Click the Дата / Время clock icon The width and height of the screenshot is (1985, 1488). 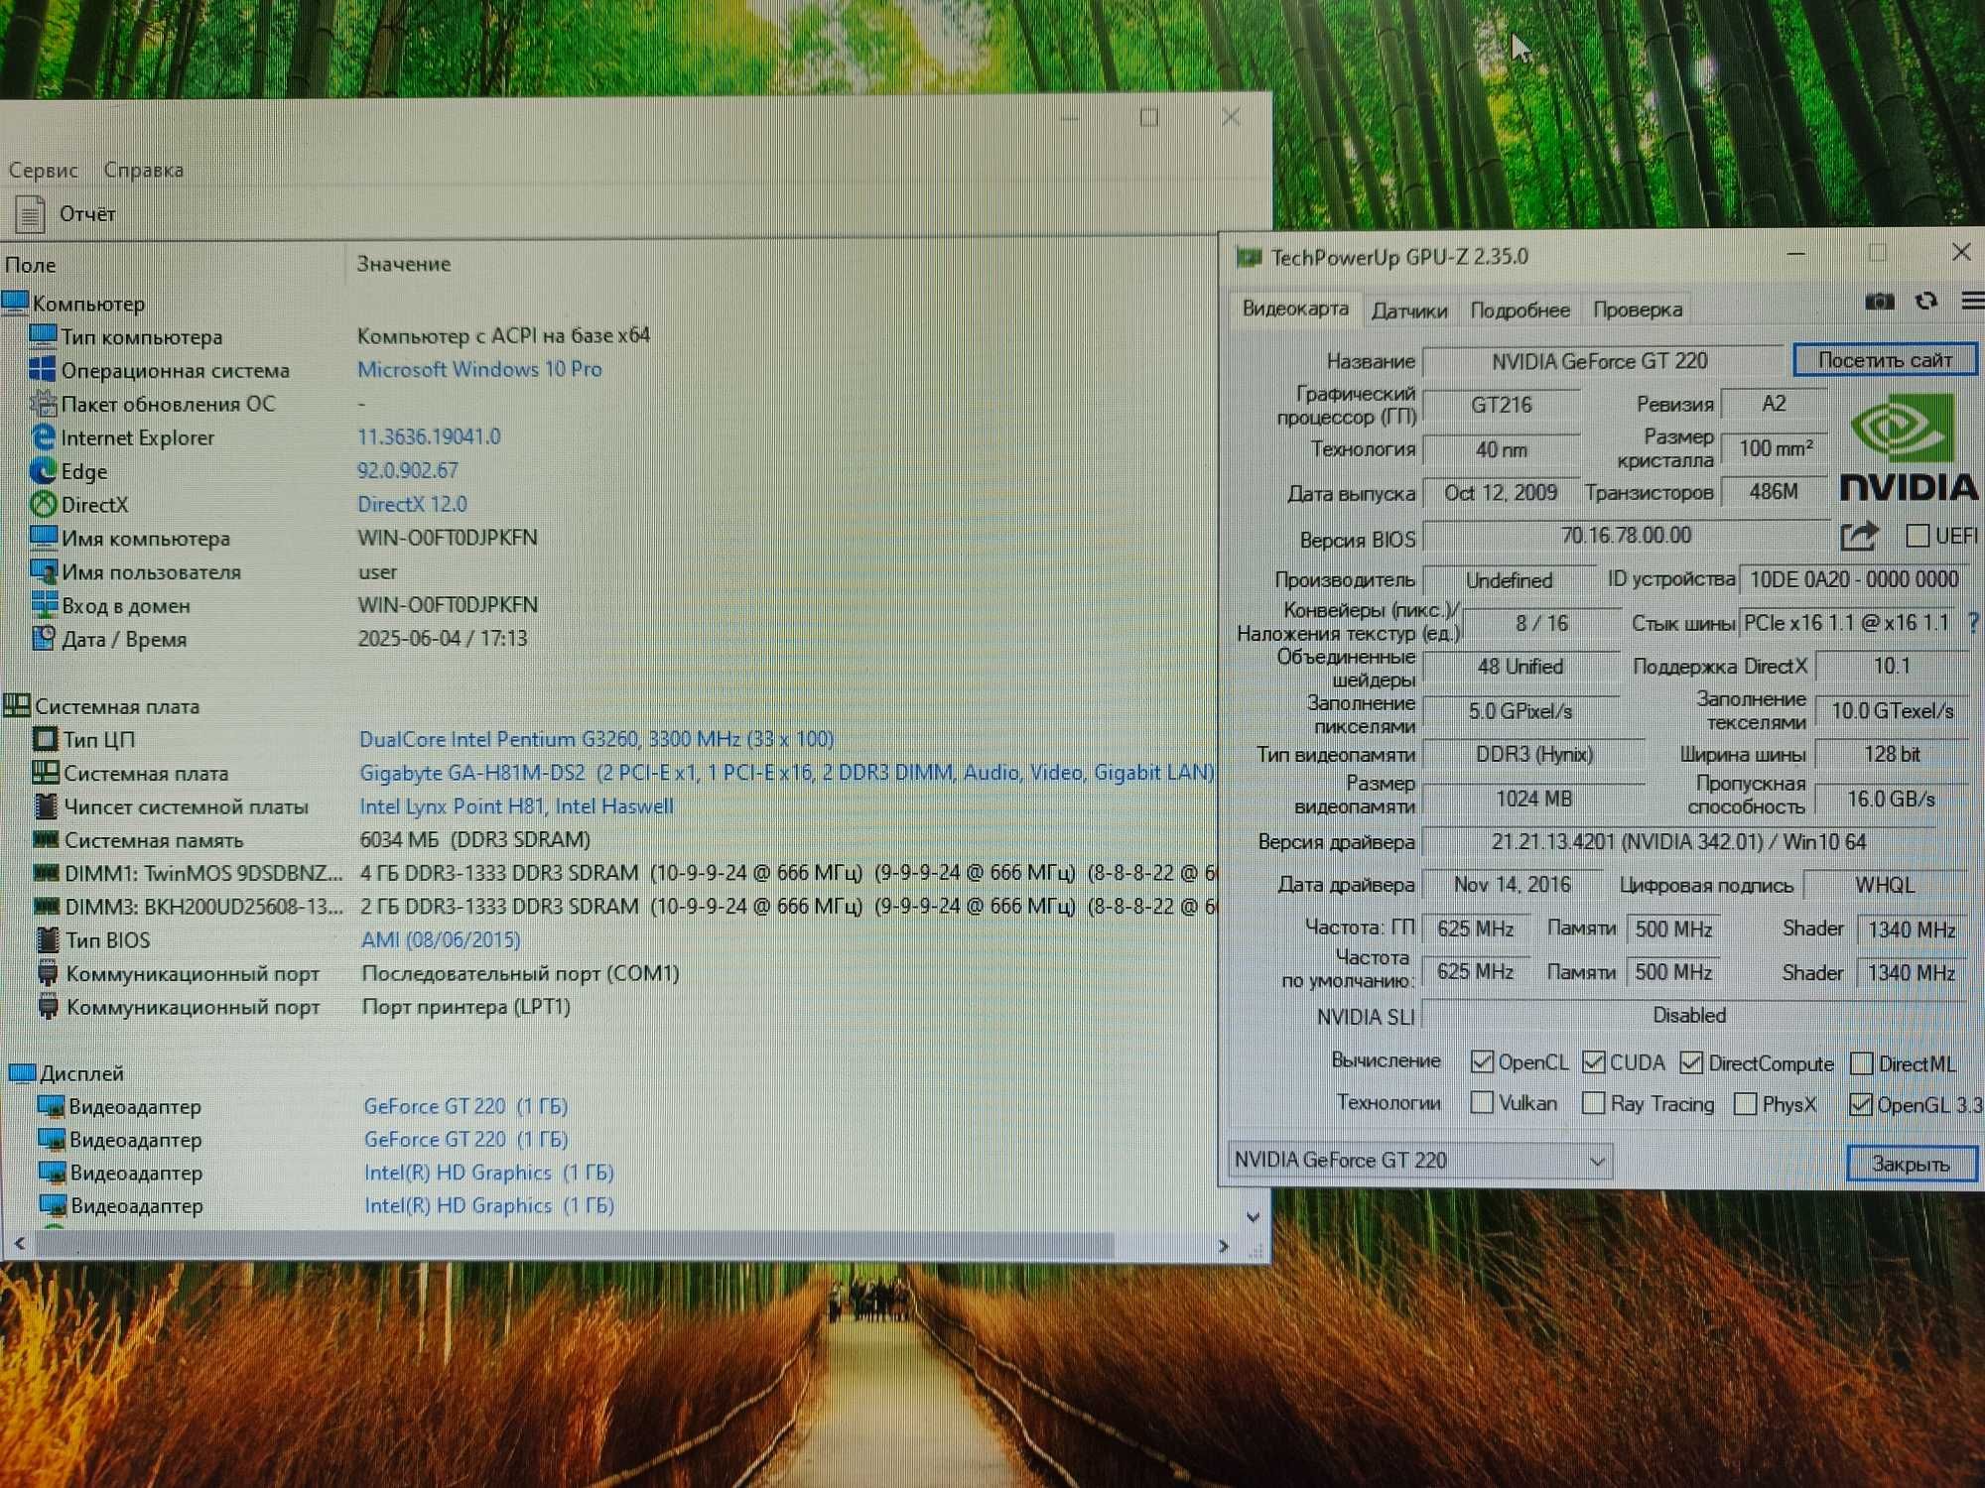coord(44,639)
